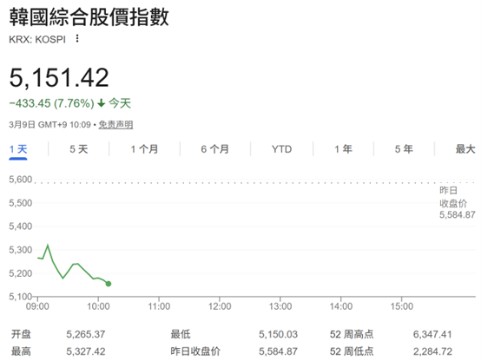Click the green current price dot on chart
The width and height of the screenshot is (481, 361).
click(x=109, y=284)
